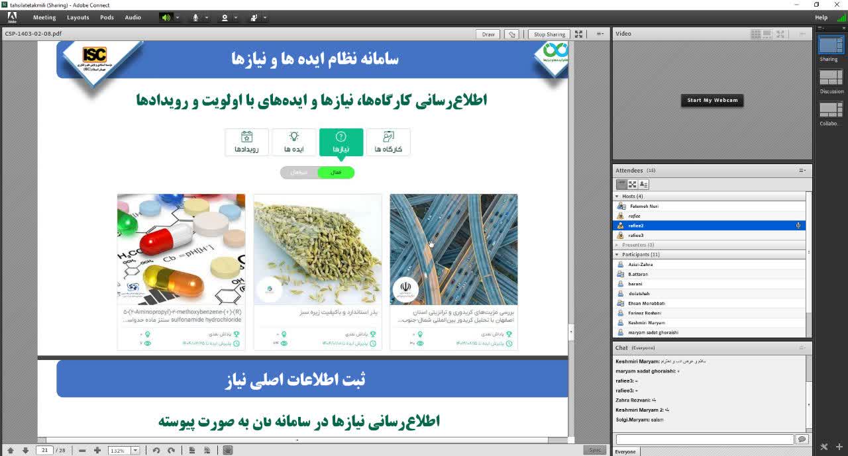Open the Help menu
This screenshot has width=848, height=456.
[821, 17]
